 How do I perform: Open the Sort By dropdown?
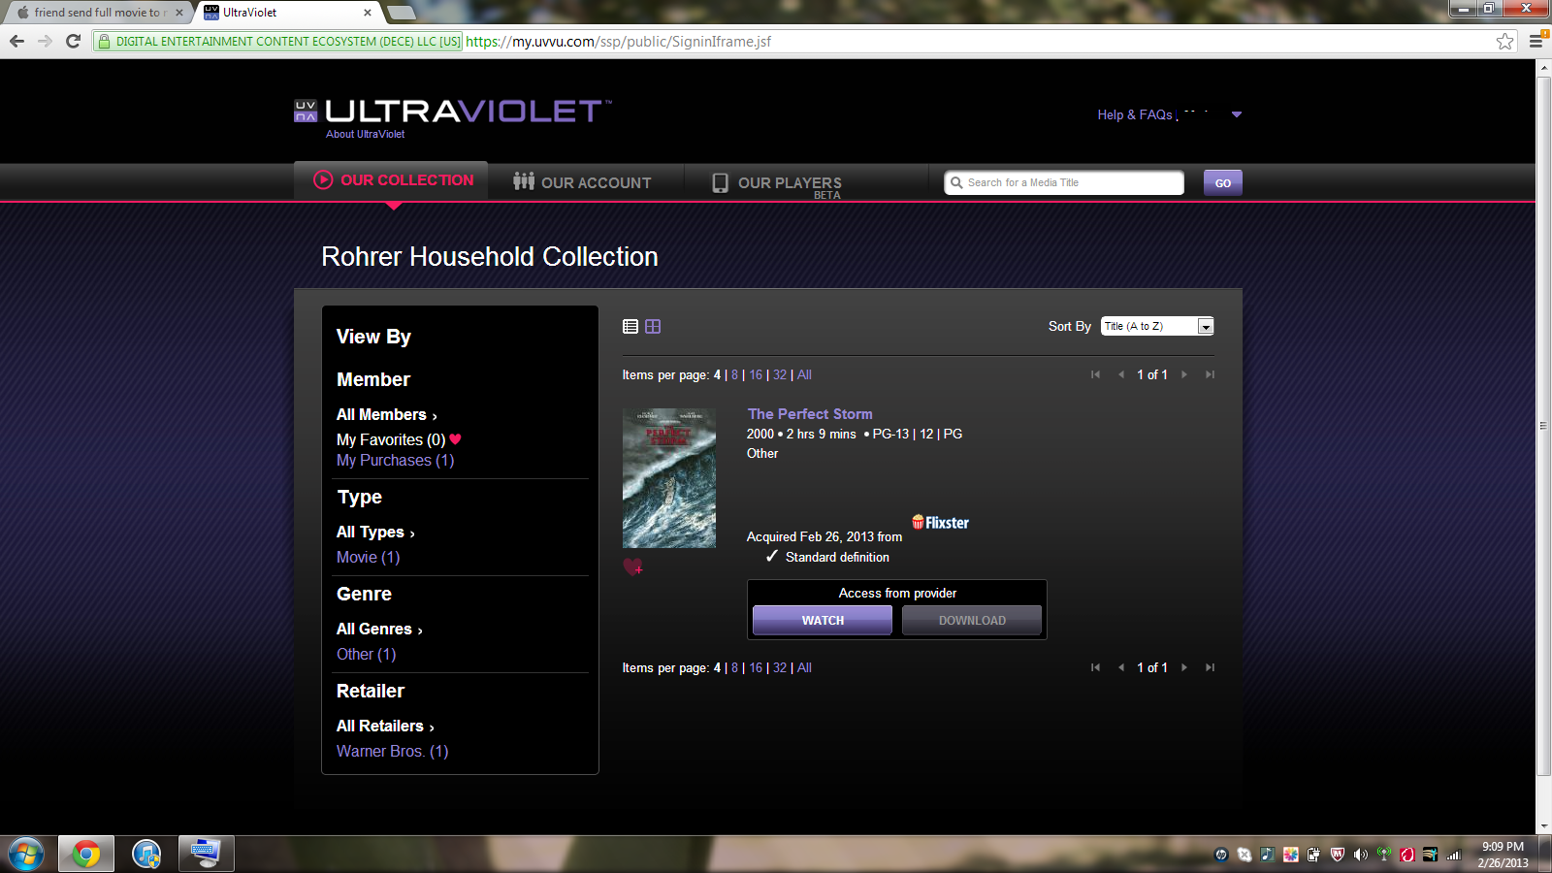tap(1157, 327)
